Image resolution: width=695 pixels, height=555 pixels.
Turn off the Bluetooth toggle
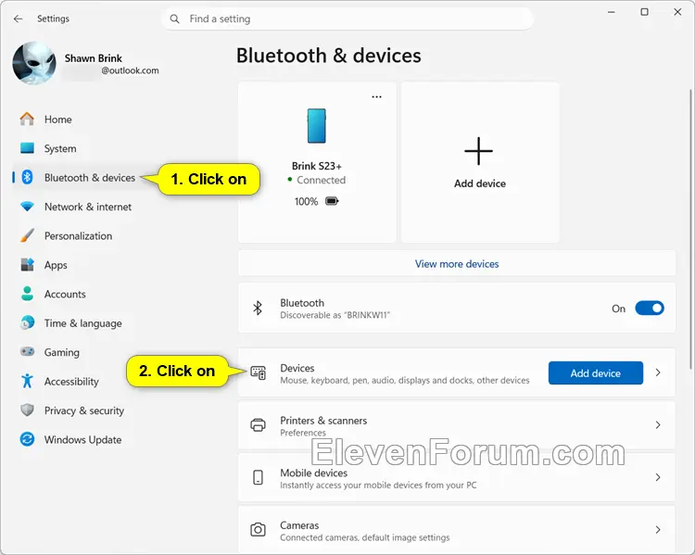click(650, 309)
